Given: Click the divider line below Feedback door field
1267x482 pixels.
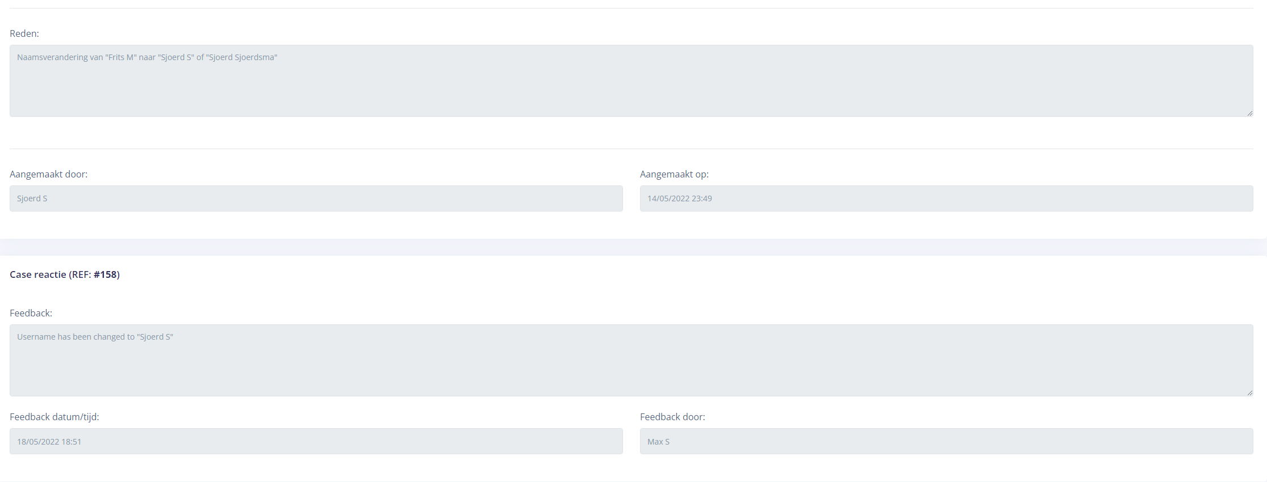Looking at the screenshot, I should [630, 481].
